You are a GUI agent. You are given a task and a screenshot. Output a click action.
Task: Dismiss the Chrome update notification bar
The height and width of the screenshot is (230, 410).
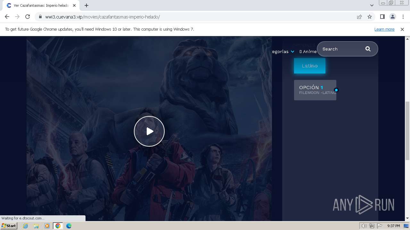pos(402,29)
